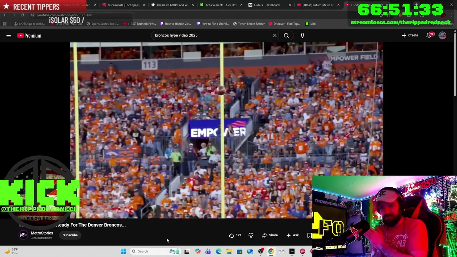Start voice search with the microphone icon
This screenshot has width=457, height=257.
point(302,35)
